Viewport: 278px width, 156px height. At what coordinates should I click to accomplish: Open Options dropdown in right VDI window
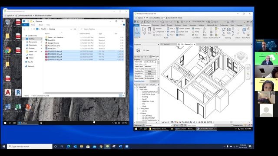pos(141,18)
